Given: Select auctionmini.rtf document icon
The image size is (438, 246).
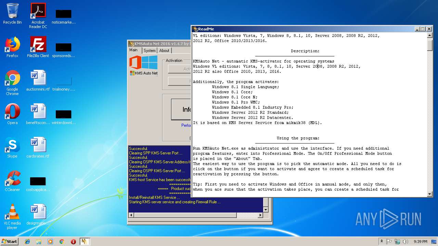Looking at the screenshot, I should coord(38,81).
